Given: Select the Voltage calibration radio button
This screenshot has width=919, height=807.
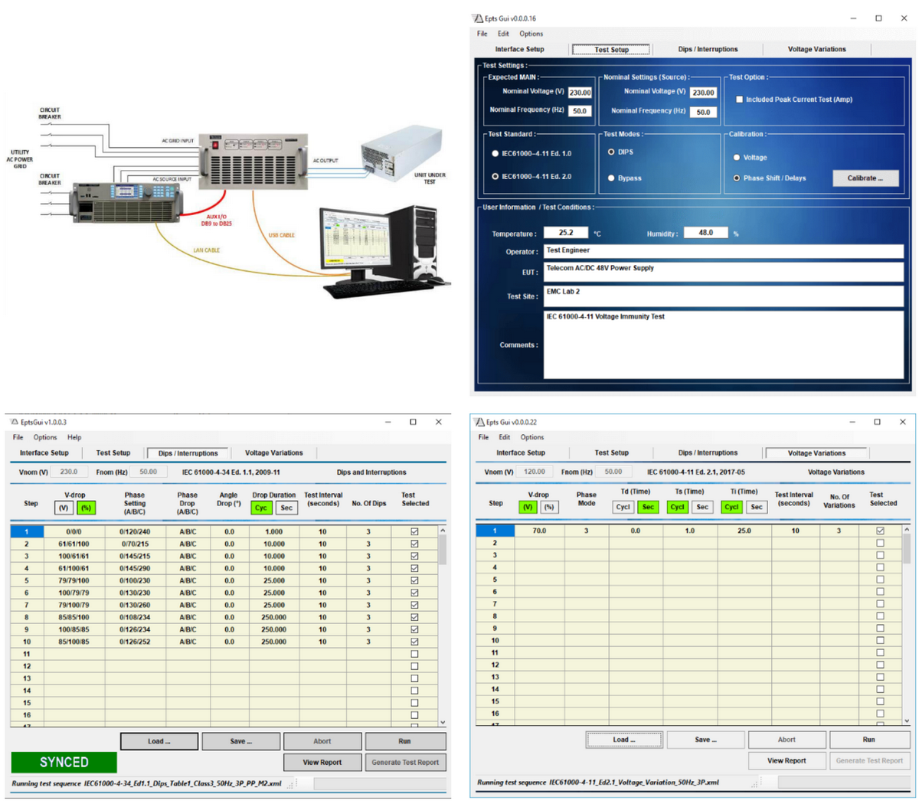Looking at the screenshot, I should (x=737, y=158).
